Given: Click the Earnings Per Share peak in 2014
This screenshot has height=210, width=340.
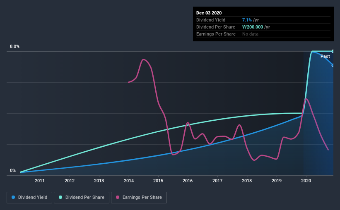Looking at the screenshot, I should click(x=143, y=60).
